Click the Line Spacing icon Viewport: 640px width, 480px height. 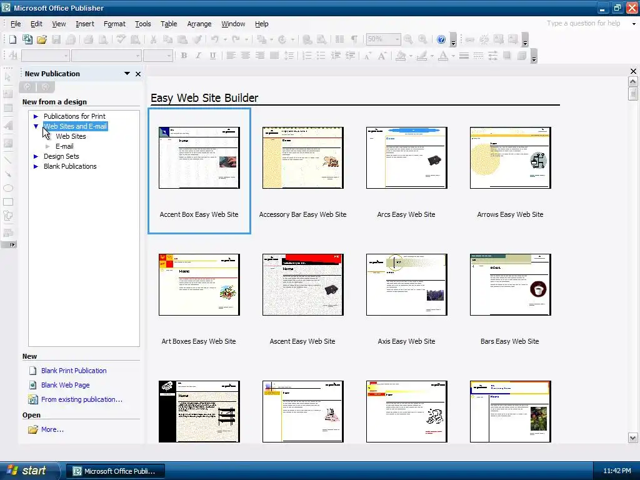[x=289, y=56]
